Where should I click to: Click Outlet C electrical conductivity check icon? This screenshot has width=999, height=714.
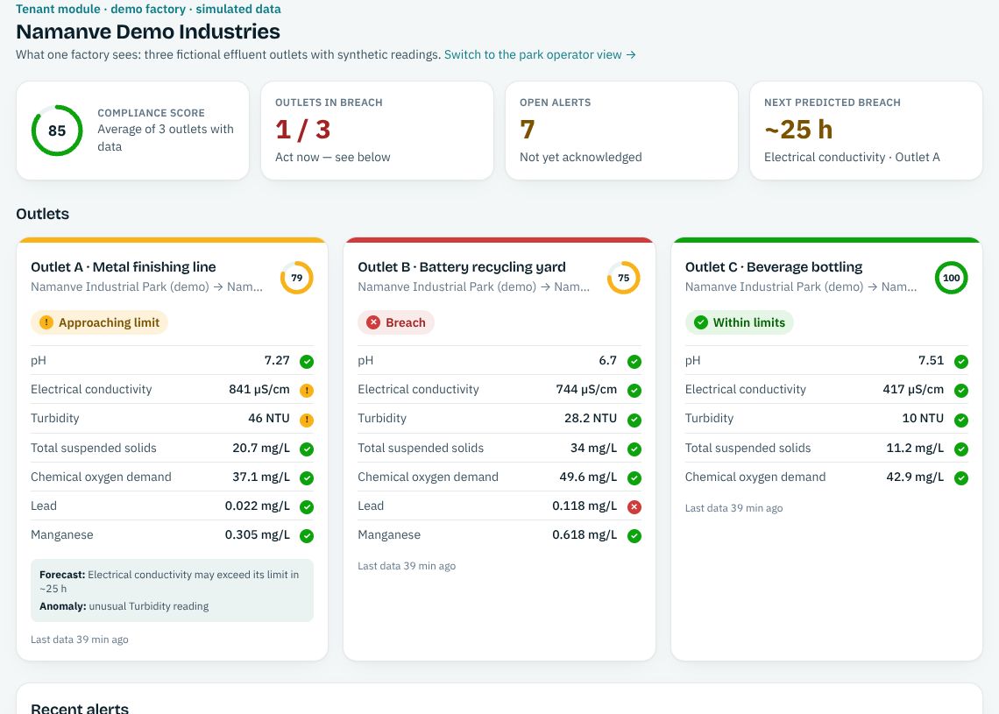click(x=961, y=391)
